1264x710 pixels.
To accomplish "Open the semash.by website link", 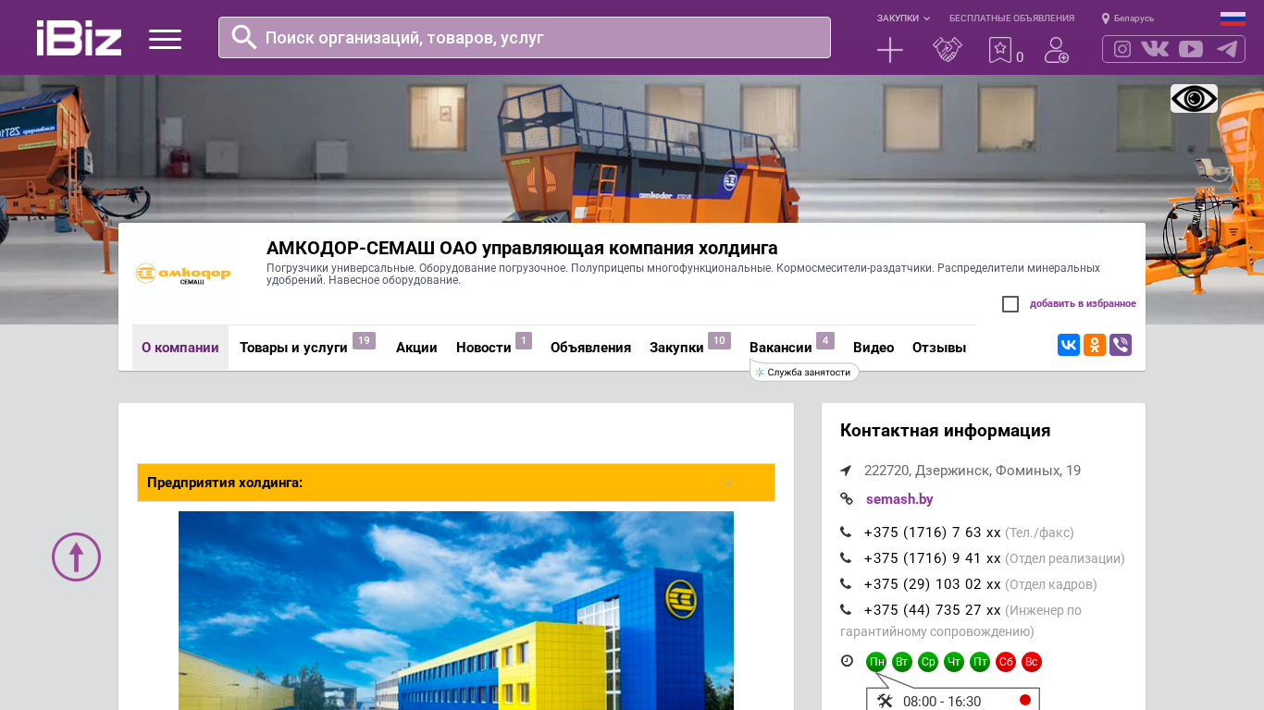I will pos(899,499).
